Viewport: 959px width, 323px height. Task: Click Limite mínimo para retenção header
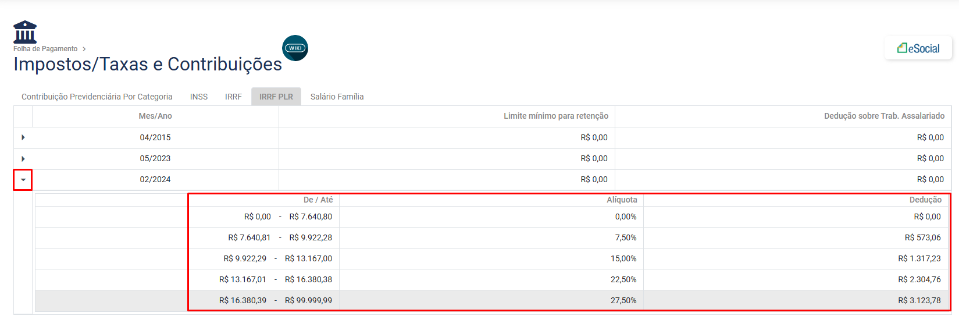pos(555,116)
